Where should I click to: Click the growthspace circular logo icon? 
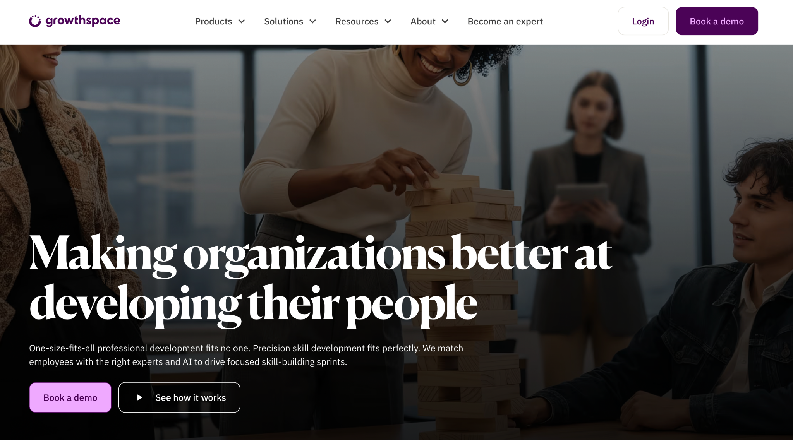(x=35, y=21)
